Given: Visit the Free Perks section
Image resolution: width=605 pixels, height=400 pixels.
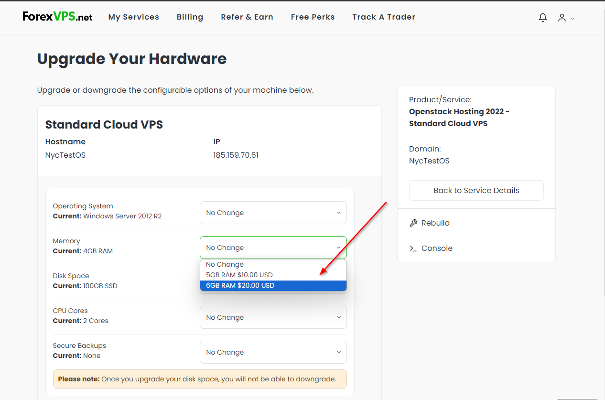Looking at the screenshot, I should [x=313, y=17].
